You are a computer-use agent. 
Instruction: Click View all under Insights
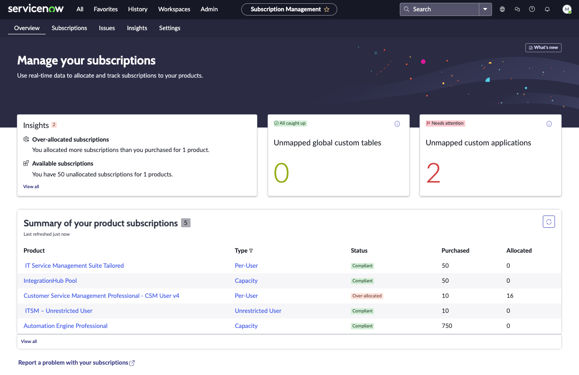[31, 187]
